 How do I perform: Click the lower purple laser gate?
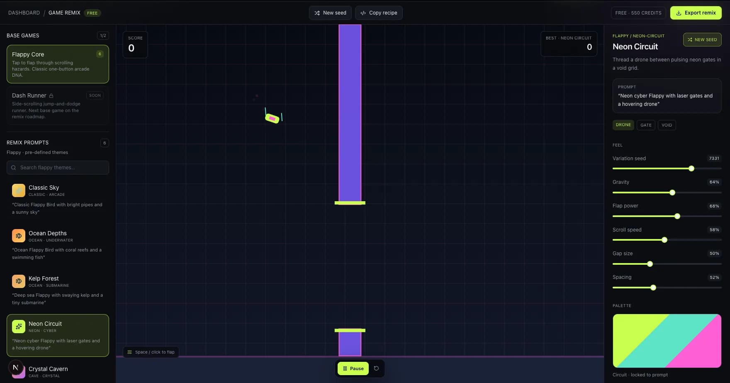350,343
